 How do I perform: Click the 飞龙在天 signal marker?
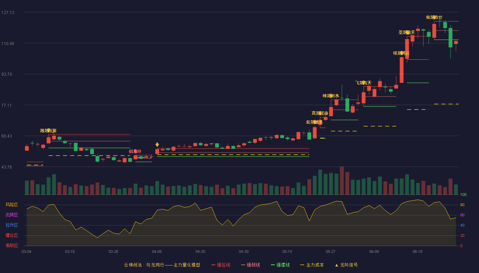tap(363, 83)
